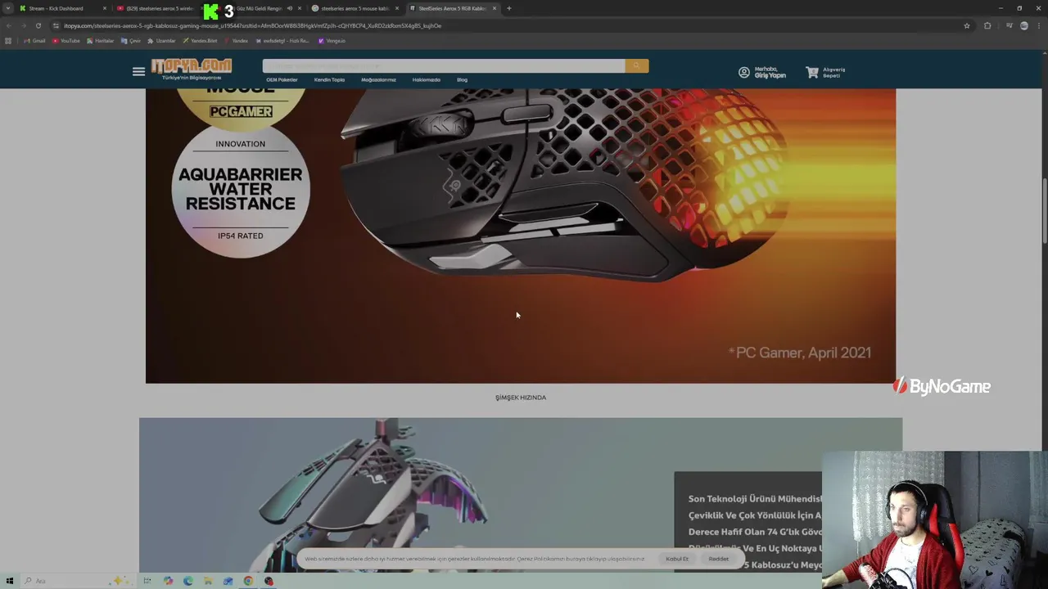This screenshot has height=589, width=1048.
Task: Mute the Güz Mü Geldi tab audio icon
Action: coord(290,8)
